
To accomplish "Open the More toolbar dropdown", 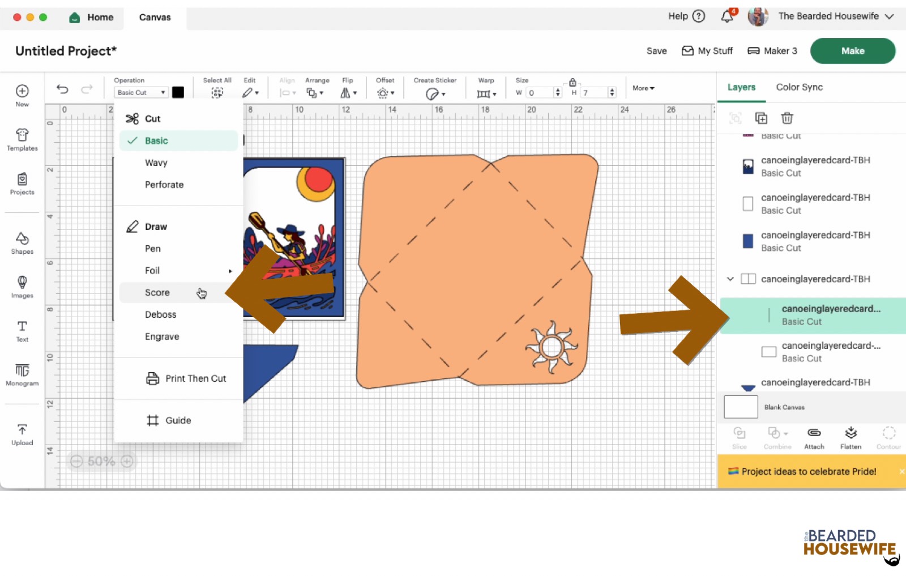I will pyautogui.click(x=643, y=88).
